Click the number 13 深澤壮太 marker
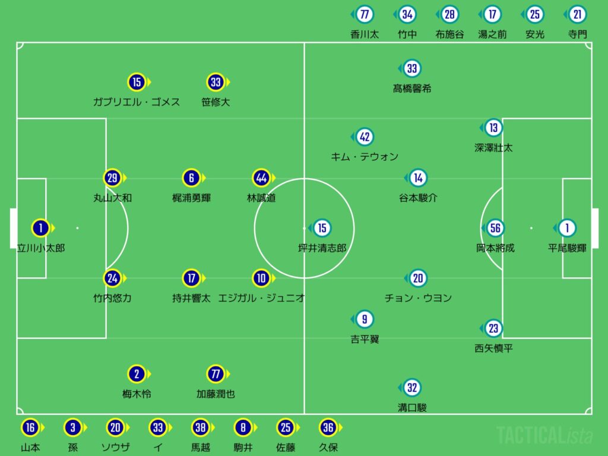Screen dimensions: 608x456 [493, 128]
